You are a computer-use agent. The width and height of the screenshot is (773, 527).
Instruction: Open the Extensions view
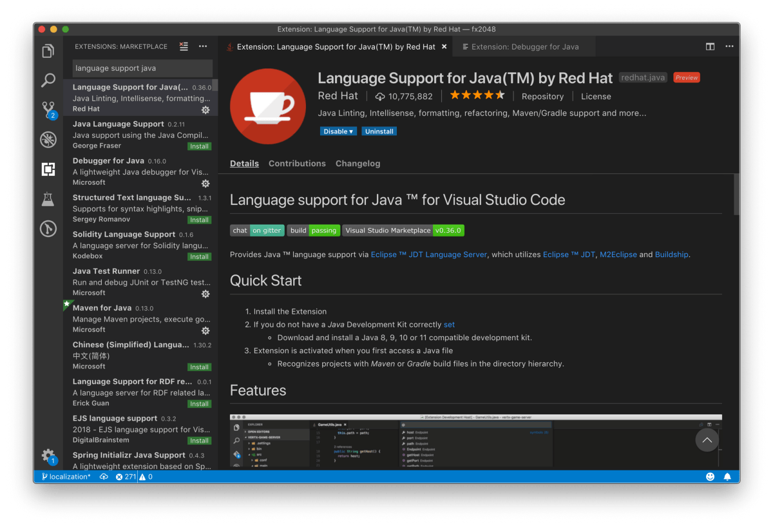click(x=48, y=169)
